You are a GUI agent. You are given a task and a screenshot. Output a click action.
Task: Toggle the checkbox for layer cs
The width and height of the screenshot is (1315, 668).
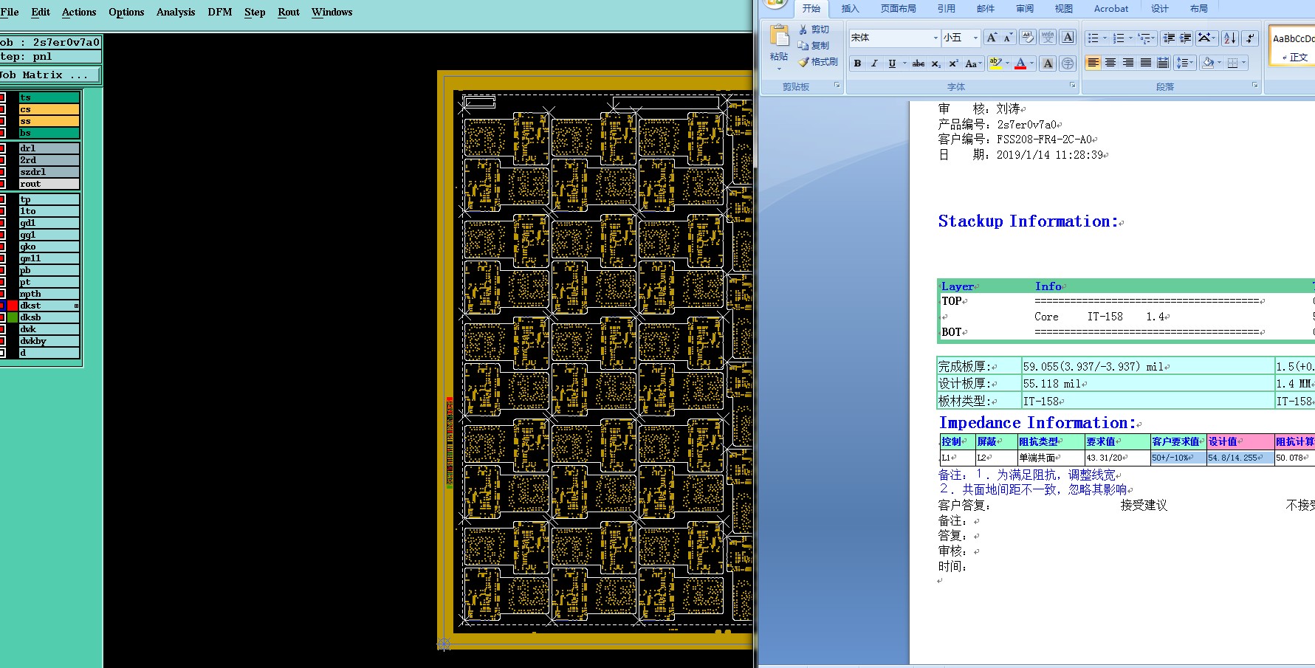pyautogui.click(x=3, y=109)
